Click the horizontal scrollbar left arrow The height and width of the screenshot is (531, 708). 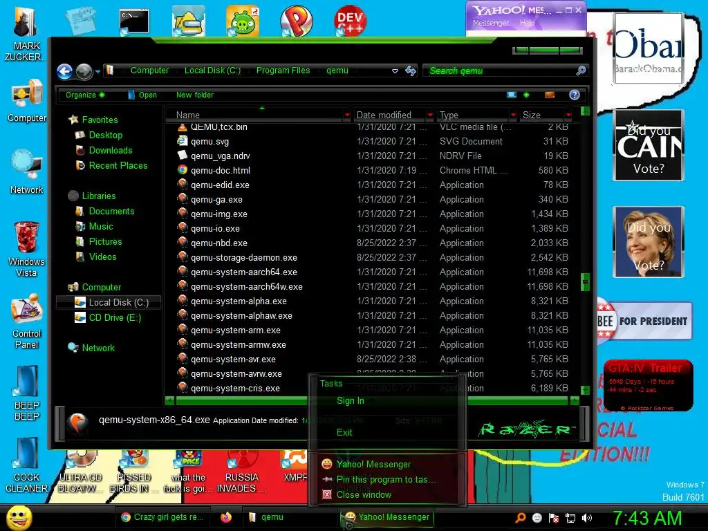[x=170, y=400]
